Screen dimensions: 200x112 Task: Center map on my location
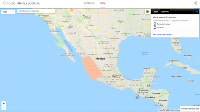(x=147, y=12)
